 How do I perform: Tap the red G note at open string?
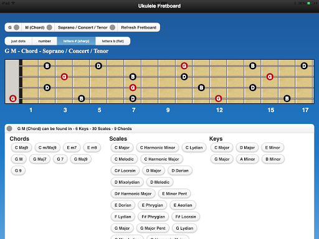(13, 98)
